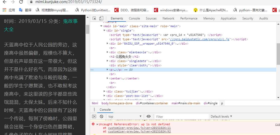Click the red error icon in console
Viewport: 280px width, 135px height.
coord(93,124)
